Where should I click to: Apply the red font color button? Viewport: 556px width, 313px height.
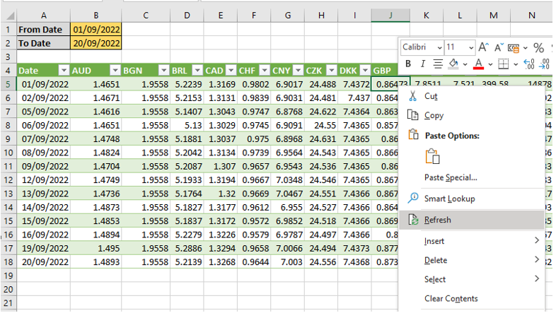(478, 64)
